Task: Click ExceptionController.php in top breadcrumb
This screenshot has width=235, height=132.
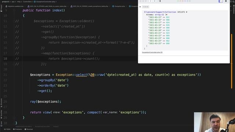Action: click(44, 1)
